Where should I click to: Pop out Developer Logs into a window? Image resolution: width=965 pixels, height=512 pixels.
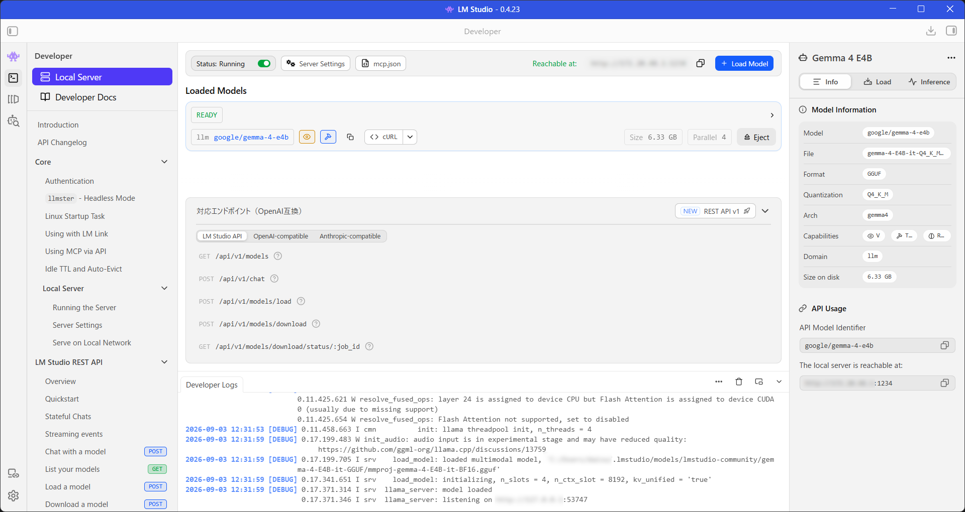[759, 382]
